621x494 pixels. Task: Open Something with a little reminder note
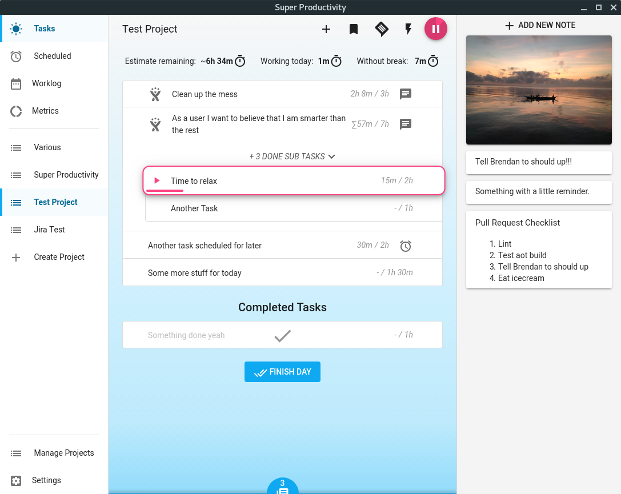(539, 192)
